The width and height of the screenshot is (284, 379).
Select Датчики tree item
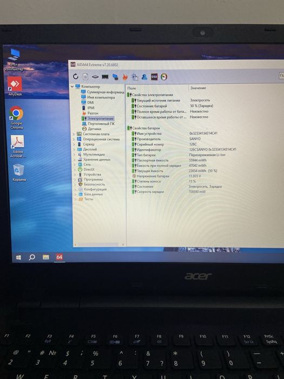[x=92, y=129]
